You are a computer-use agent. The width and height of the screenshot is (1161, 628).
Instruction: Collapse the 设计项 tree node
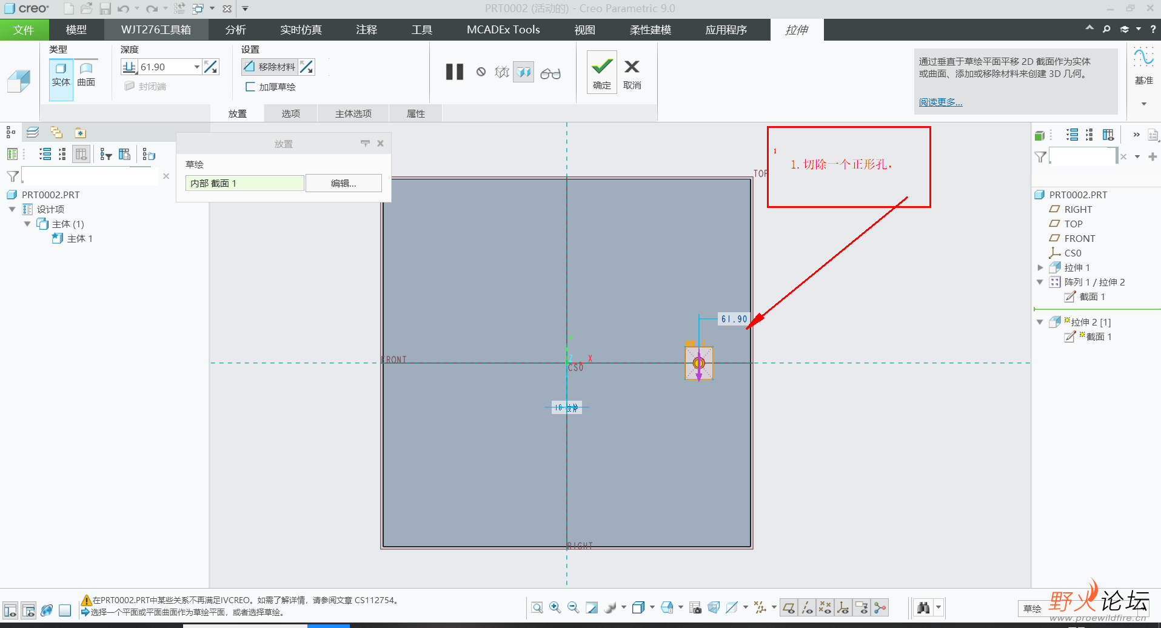point(12,209)
